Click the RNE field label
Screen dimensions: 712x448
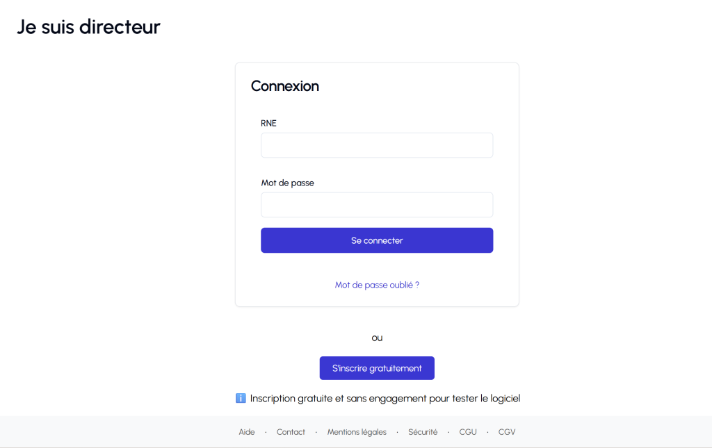coord(268,123)
